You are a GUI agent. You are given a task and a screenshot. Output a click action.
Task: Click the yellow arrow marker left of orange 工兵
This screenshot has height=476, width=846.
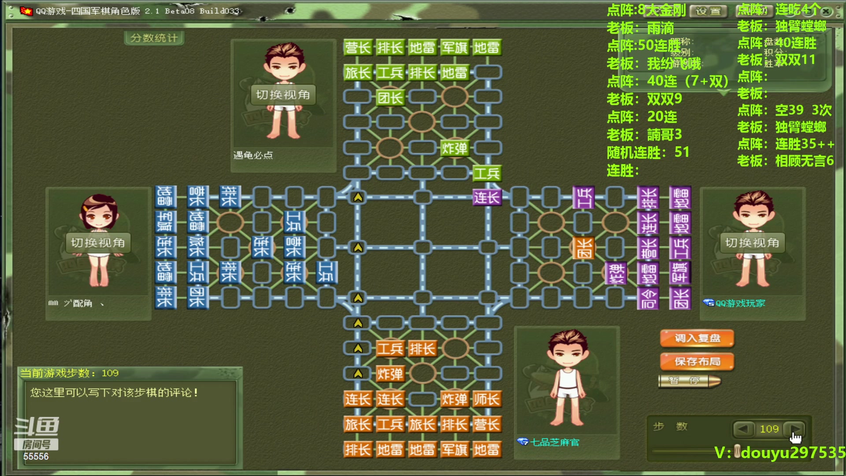point(358,349)
